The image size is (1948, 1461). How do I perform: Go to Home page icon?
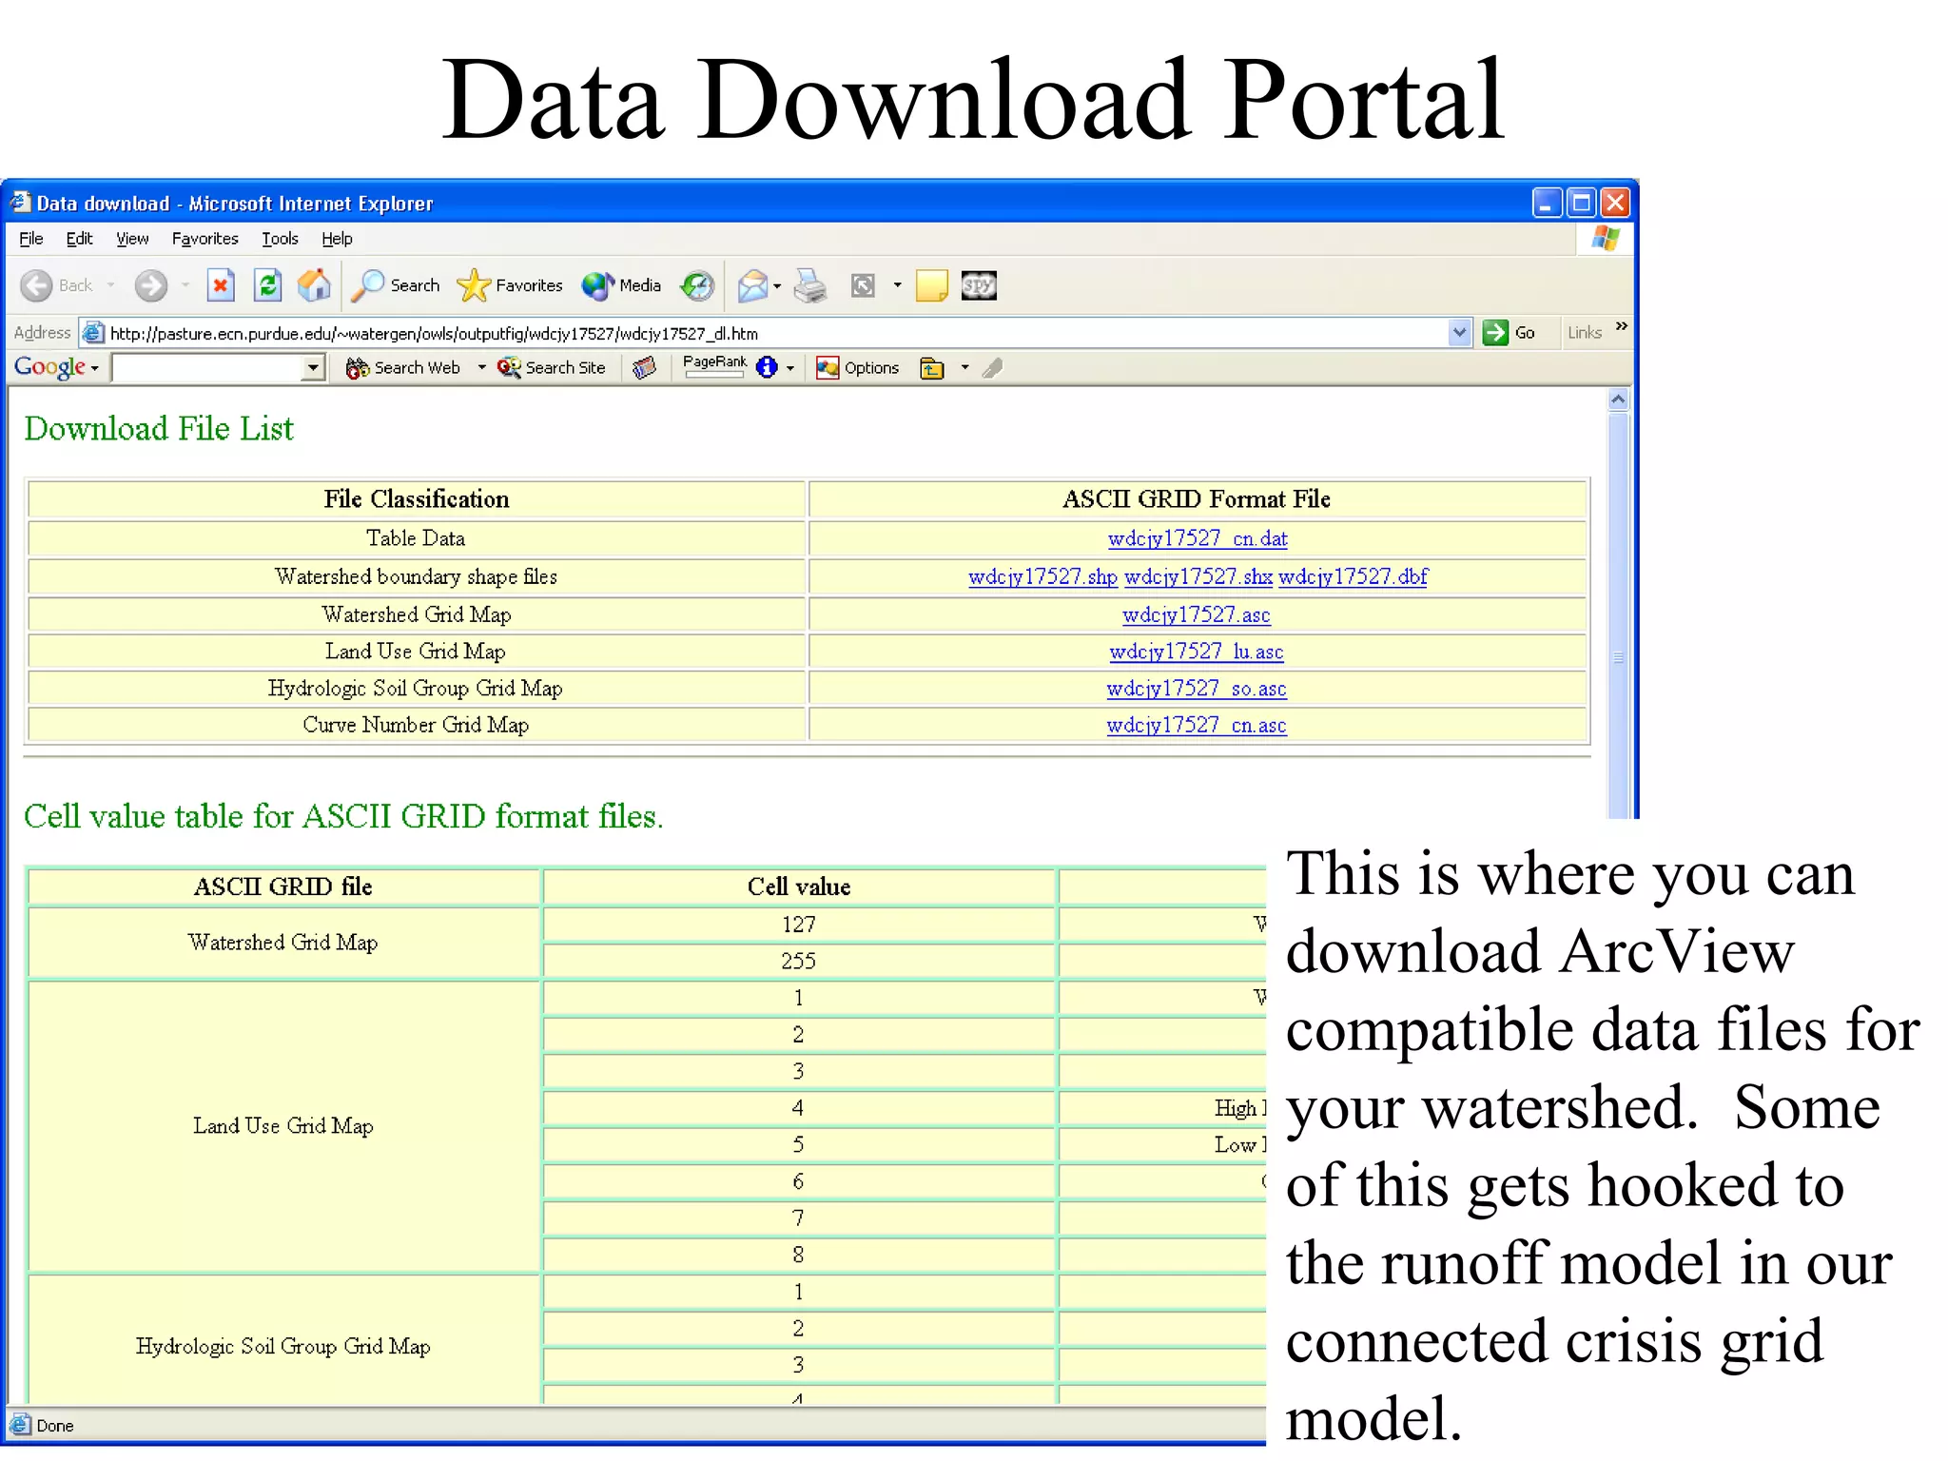[314, 285]
